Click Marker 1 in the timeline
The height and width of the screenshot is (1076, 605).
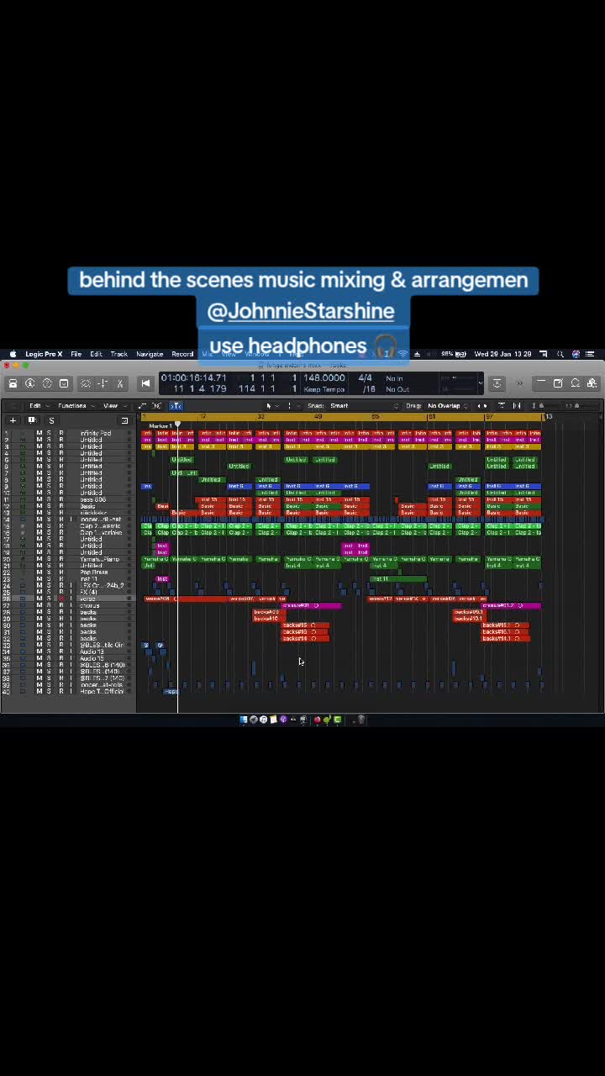coord(160,426)
